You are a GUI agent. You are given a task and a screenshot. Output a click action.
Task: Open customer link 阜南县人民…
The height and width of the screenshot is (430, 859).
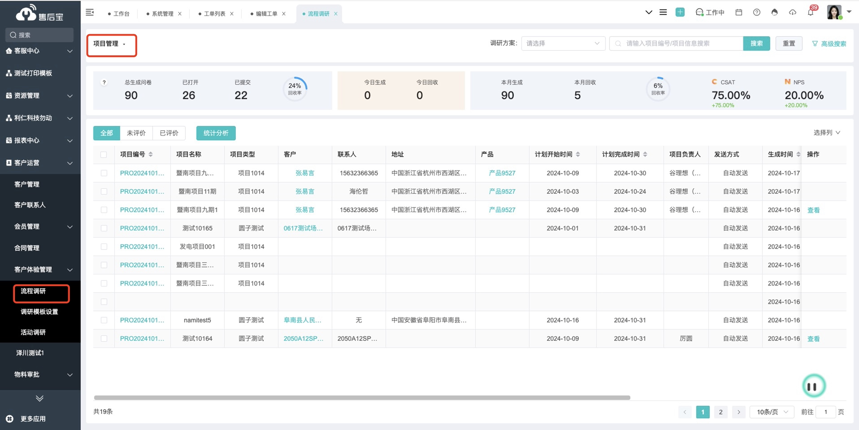click(x=303, y=320)
